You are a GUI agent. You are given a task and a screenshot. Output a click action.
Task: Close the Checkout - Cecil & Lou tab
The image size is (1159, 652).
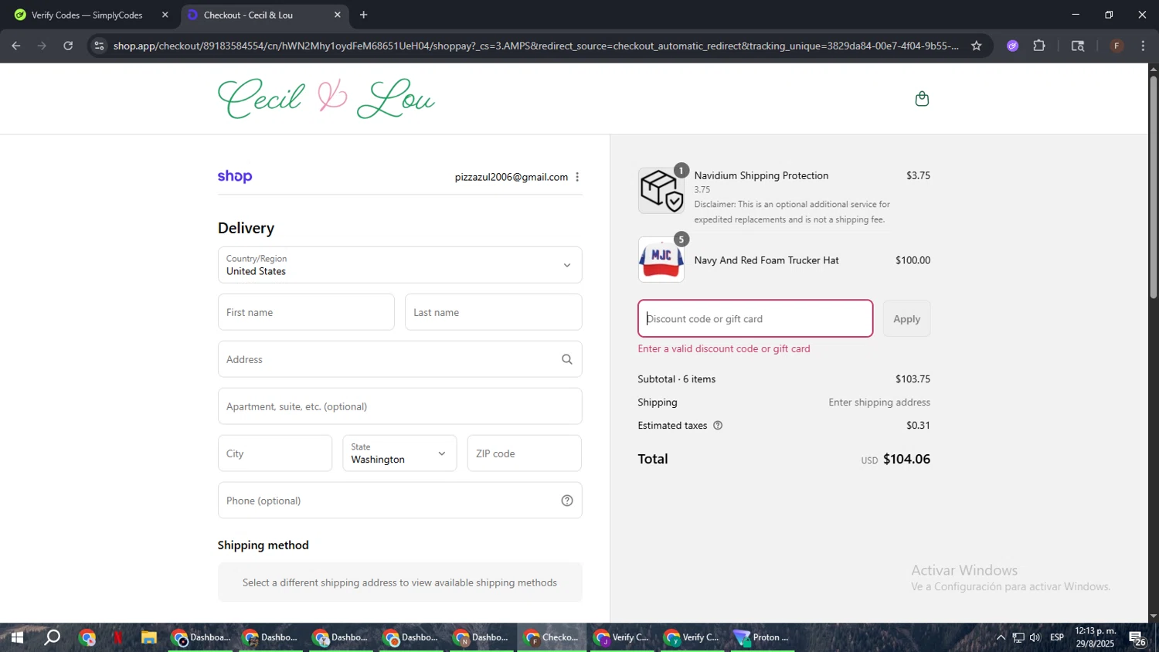click(338, 15)
